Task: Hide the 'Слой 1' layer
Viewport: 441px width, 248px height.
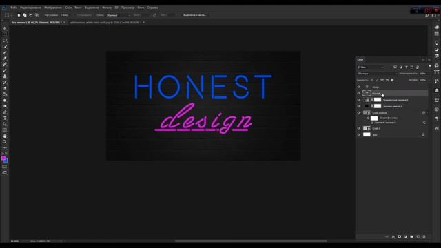Action: coord(359,128)
